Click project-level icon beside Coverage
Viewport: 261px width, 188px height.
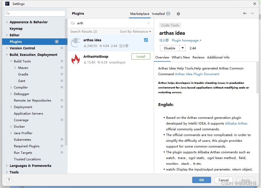click(62, 120)
